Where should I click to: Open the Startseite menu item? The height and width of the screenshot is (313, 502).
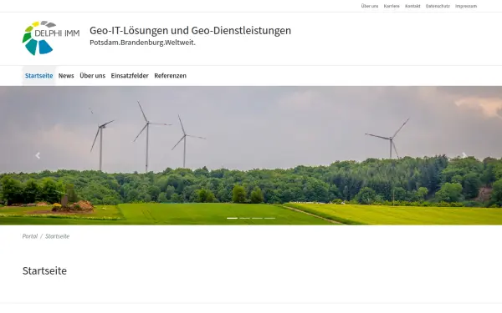pyautogui.click(x=38, y=76)
